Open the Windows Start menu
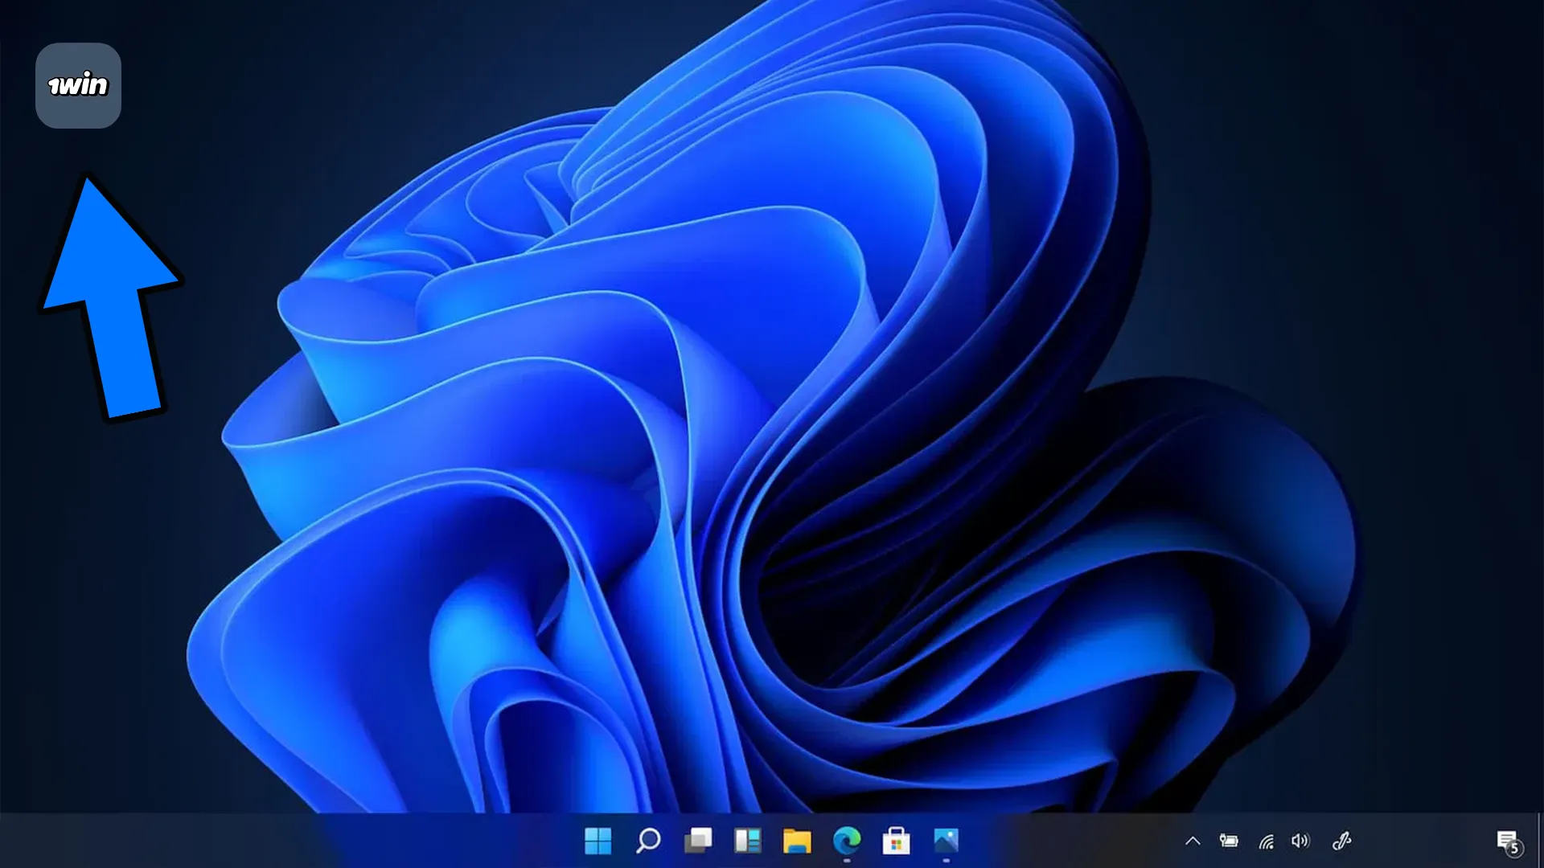The height and width of the screenshot is (868, 1544). coord(597,841)
